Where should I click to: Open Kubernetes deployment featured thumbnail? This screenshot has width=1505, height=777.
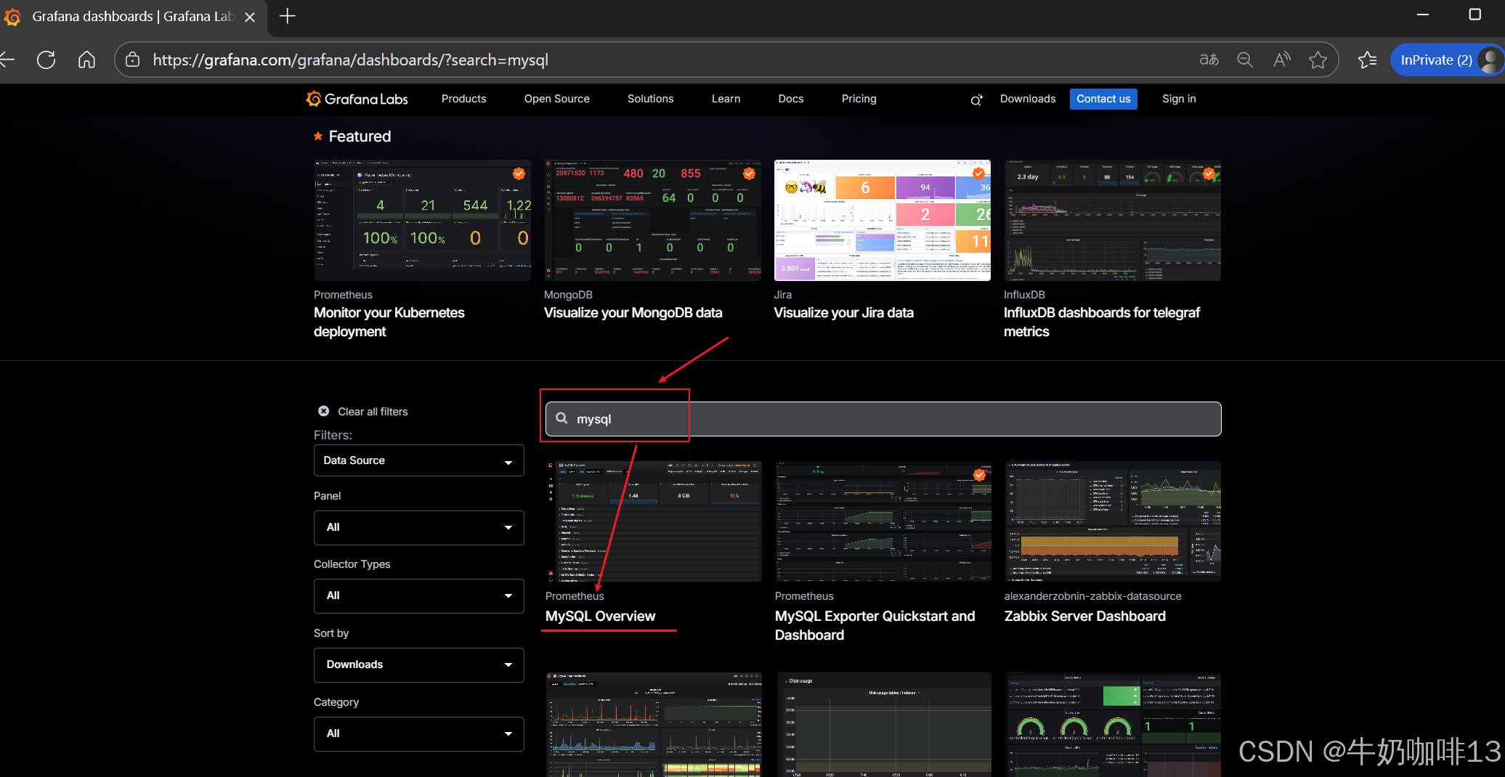tap(422, 220)
